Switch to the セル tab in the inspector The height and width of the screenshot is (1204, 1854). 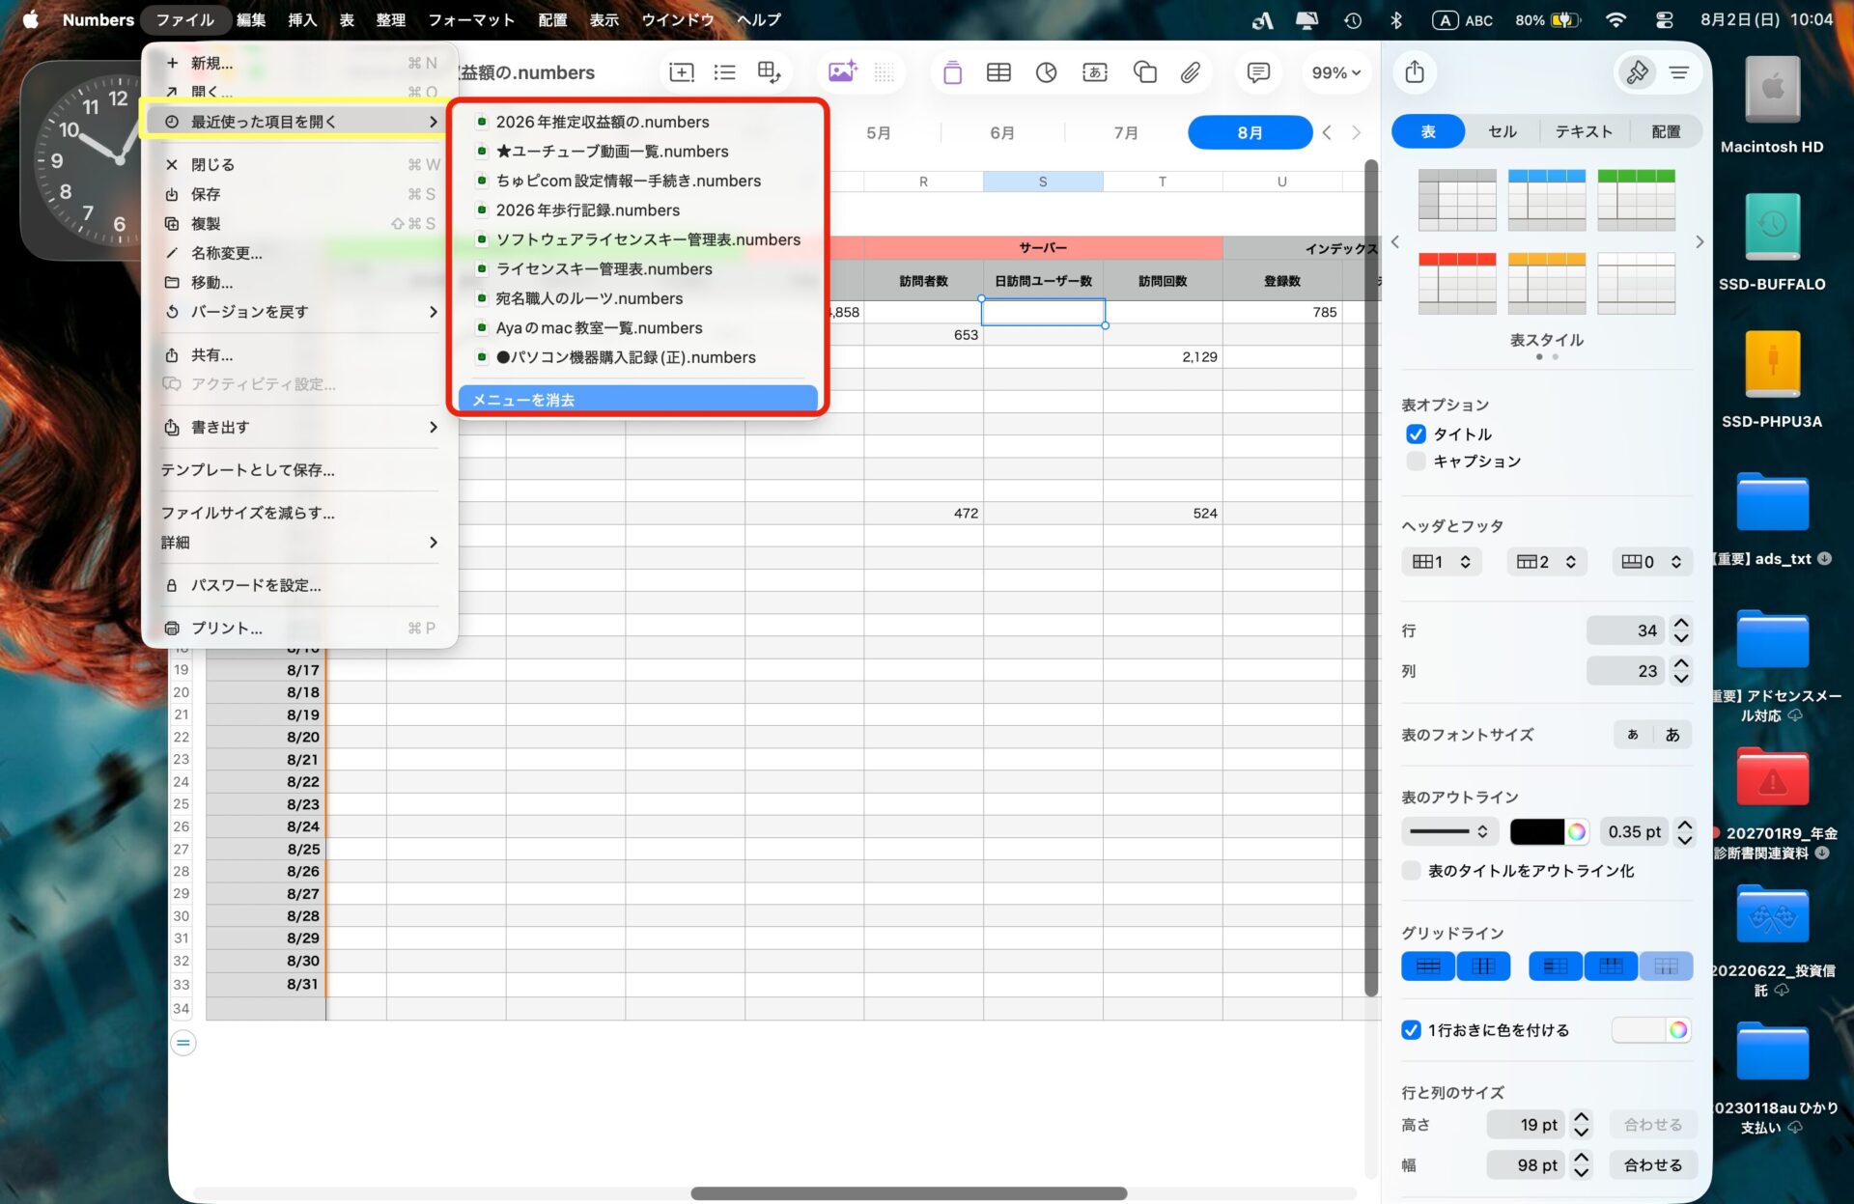click(1502, 131)
